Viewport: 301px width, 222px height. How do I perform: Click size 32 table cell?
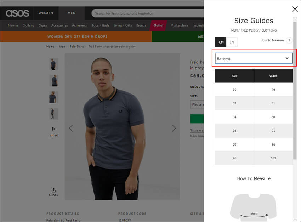(x=234, y=103)
